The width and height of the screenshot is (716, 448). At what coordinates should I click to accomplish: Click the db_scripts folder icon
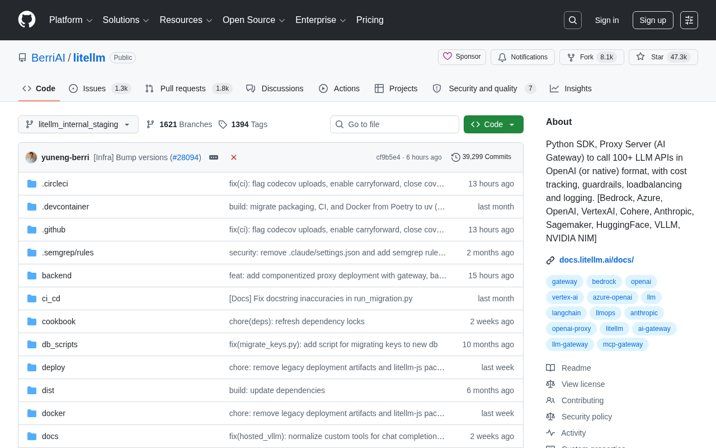[32, 344]
